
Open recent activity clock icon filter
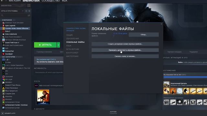26,11
